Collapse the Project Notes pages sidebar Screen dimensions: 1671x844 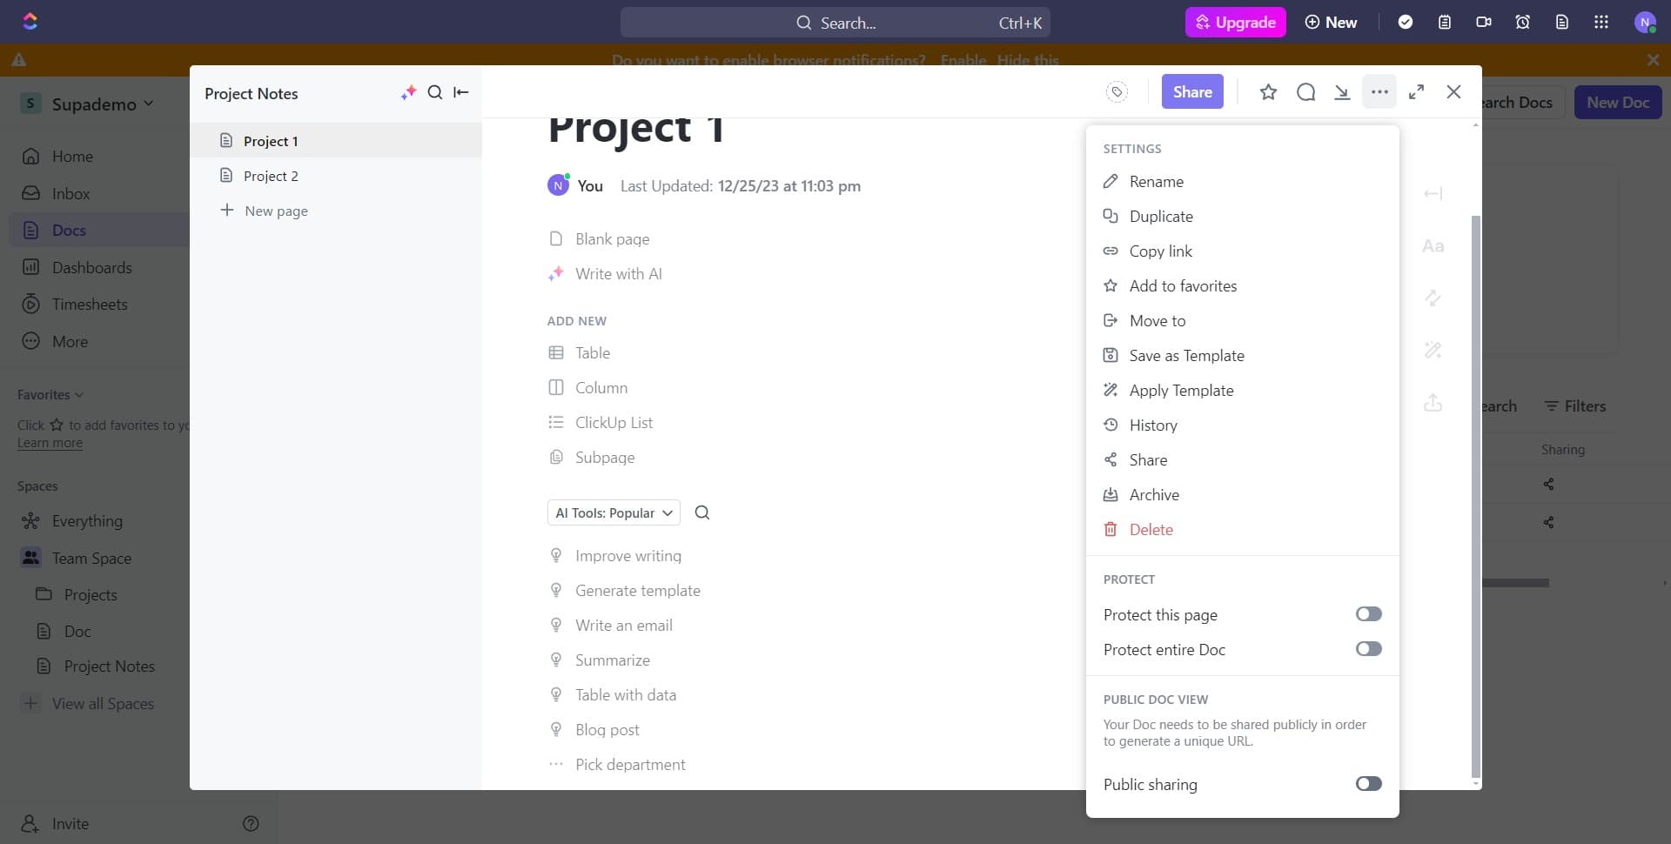461,92
